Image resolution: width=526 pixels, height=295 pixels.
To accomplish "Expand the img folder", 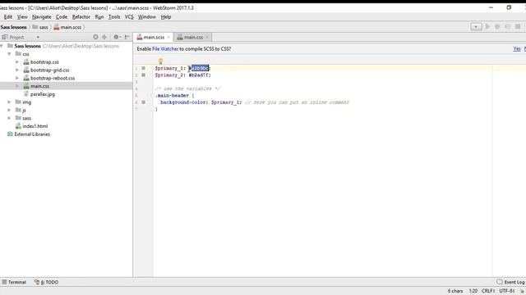I will pyautogui.click(x=9, y=102).
